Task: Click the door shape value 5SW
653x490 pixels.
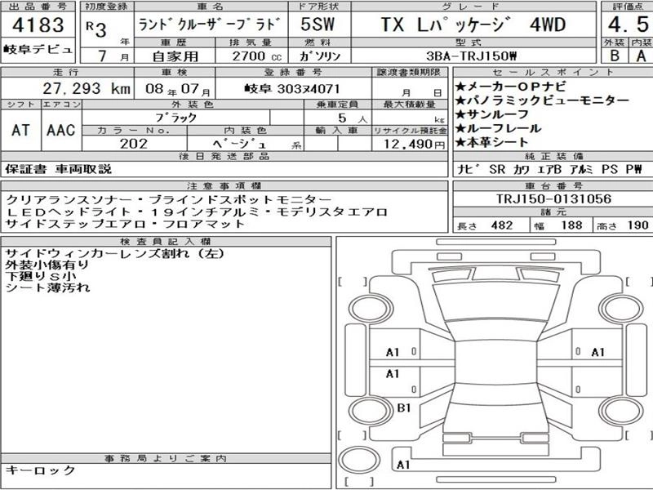Action: click(x=318, y=24)
